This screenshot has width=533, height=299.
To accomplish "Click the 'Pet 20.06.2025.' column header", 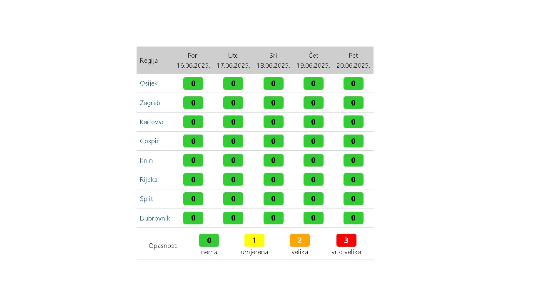I will (354, 61).
